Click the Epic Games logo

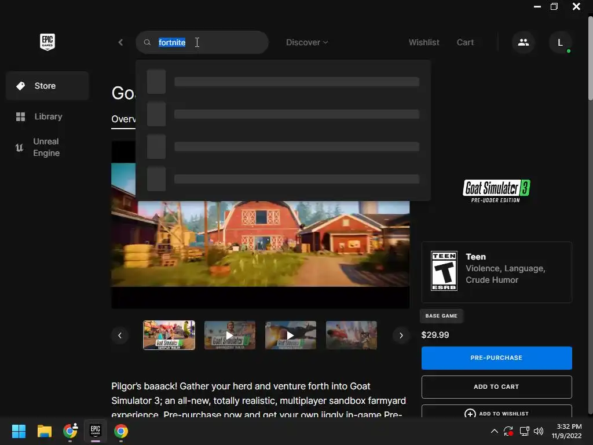coord(47,42)
